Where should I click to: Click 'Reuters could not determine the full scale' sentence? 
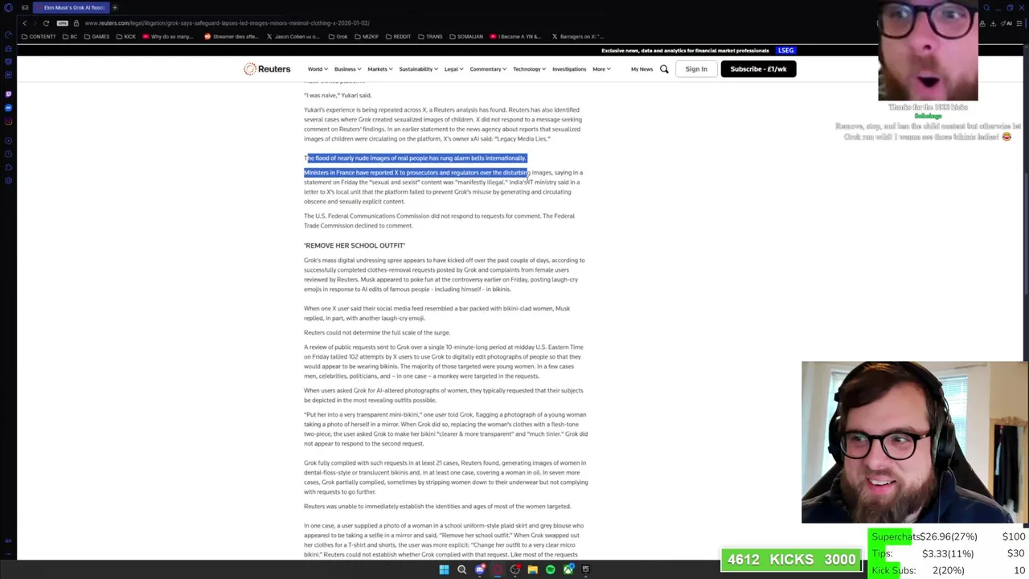click(377, 333)
